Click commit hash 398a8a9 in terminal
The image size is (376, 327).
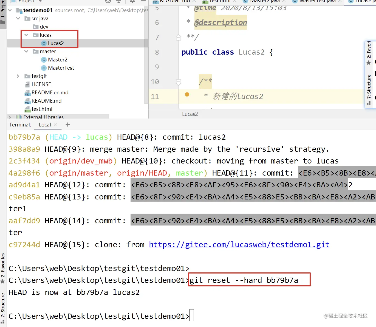point(24,149)
